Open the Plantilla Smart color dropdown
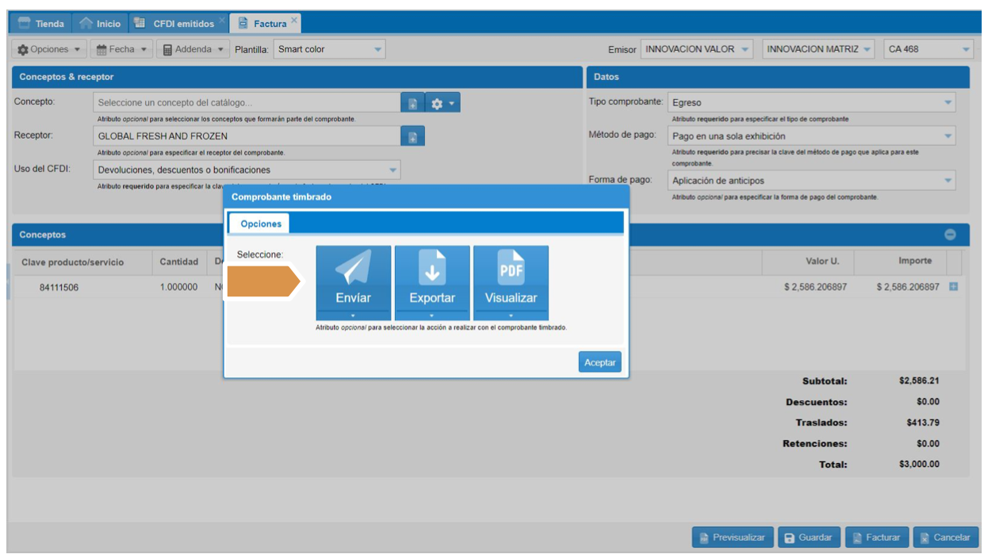This screenshot has width=988, height=558. coord(329,49)
